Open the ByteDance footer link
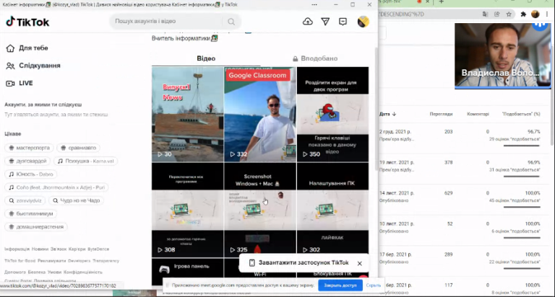This screenshot has width=555, height=297. 98,249
